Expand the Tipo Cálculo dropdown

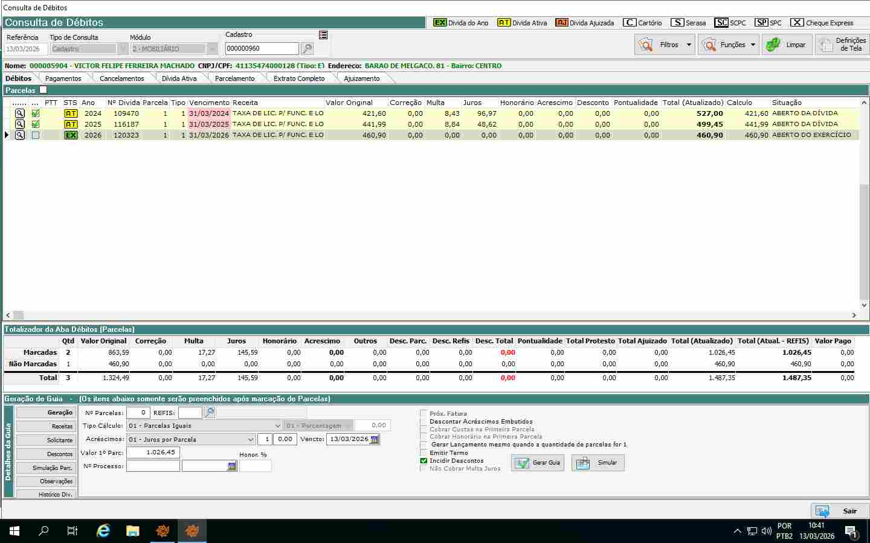point(277,426)
